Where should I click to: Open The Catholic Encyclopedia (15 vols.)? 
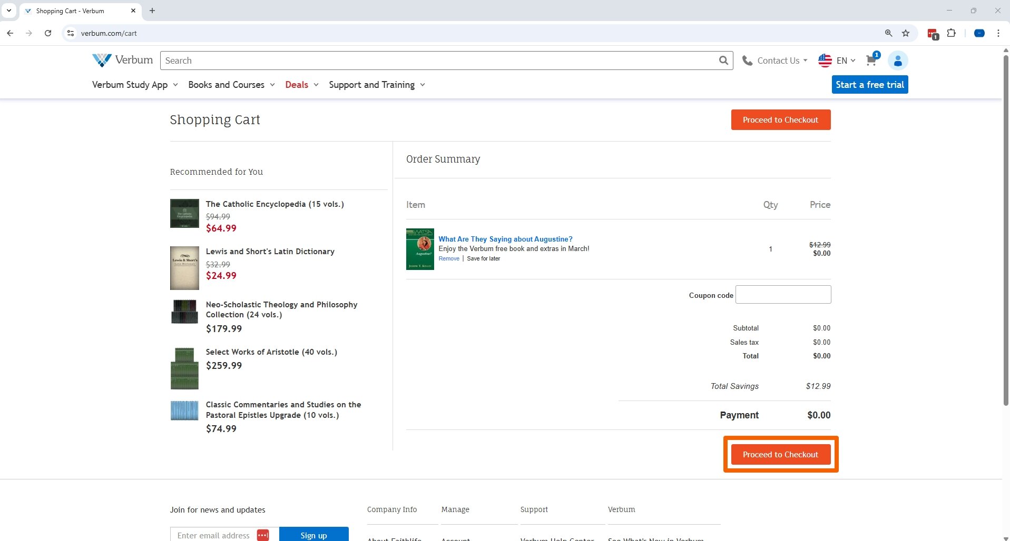274,204
